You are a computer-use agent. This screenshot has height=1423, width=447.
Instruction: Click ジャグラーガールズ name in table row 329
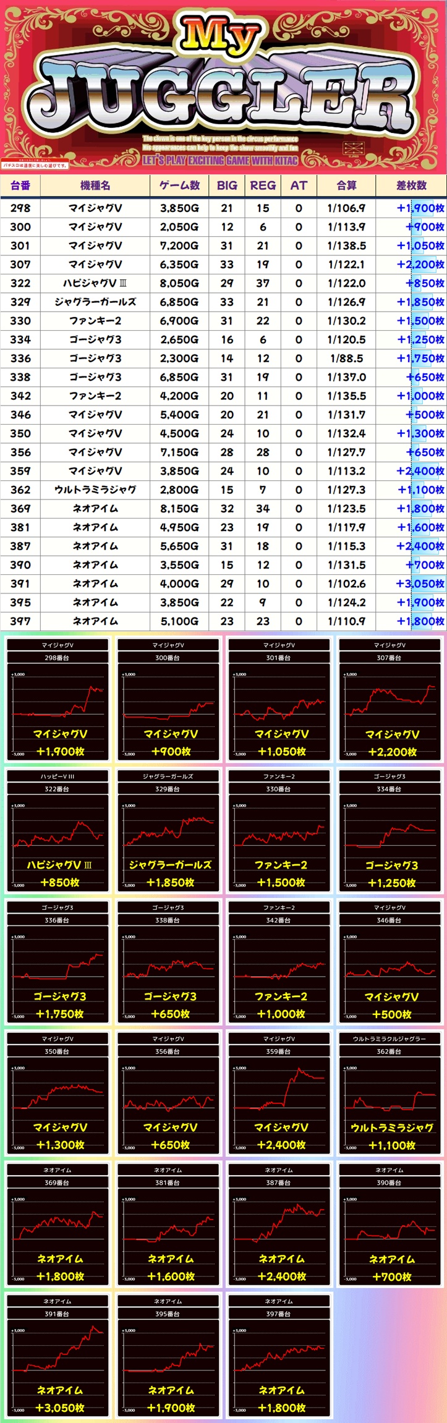coord(95,302)
